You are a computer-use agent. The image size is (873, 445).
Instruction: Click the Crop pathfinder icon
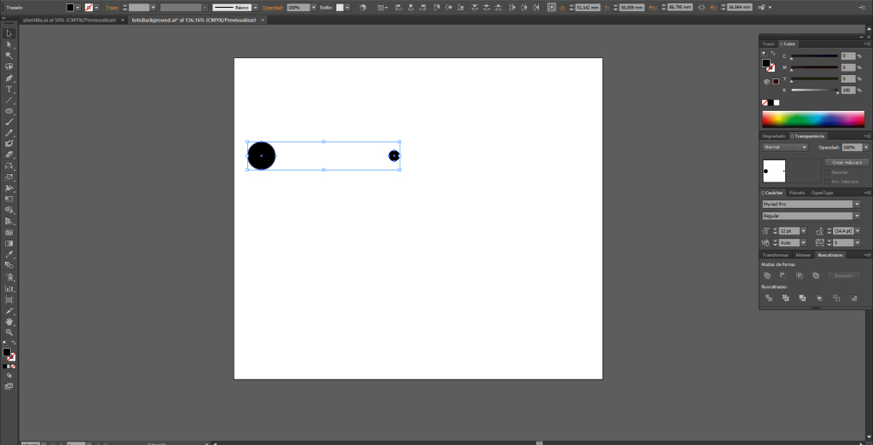(819, 298)
